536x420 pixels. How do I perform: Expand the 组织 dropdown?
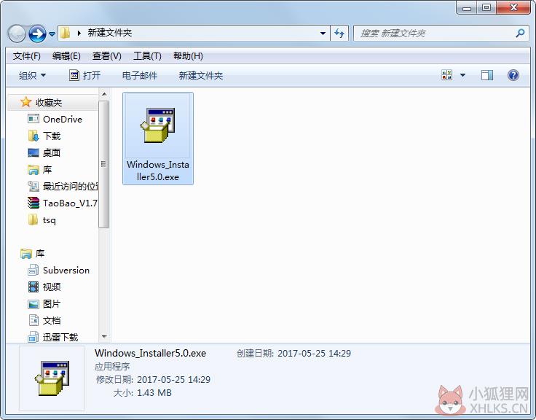tap(32, 75)
